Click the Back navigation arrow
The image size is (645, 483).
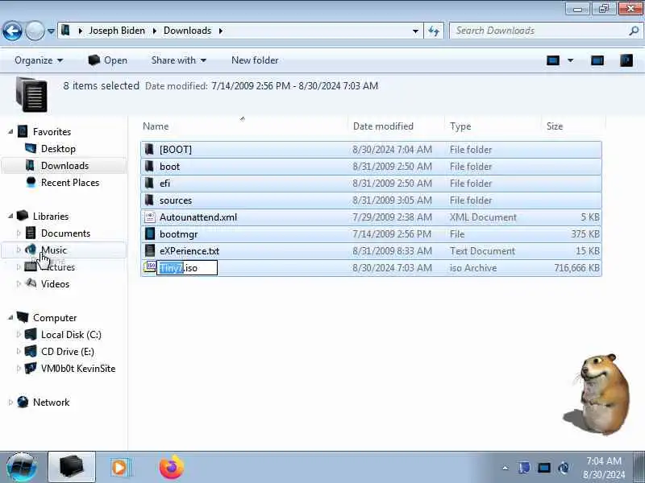12,31
